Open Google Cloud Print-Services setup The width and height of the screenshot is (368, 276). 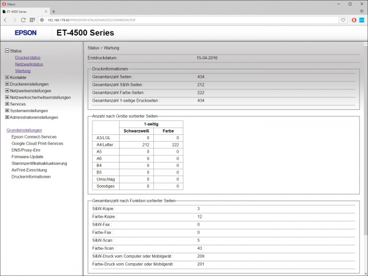click(37, 143)
